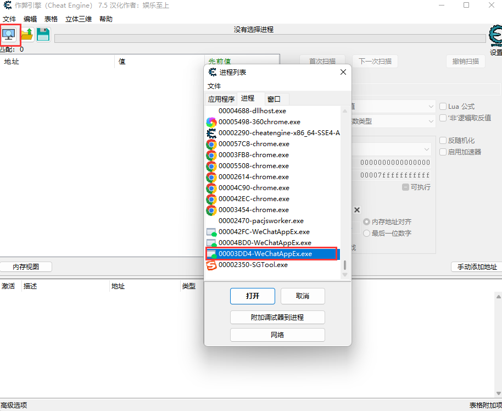This screenshot has width=502, height=411.
Task: Click the 网络 button
Action: click(x=277, y=335)
